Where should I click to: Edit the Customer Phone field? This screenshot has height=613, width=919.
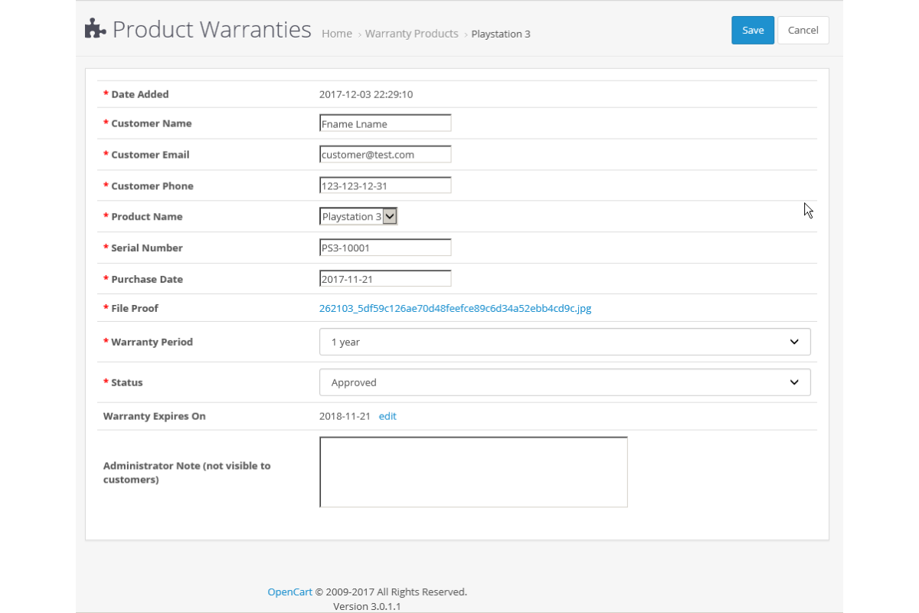click(x=385, y=185)
